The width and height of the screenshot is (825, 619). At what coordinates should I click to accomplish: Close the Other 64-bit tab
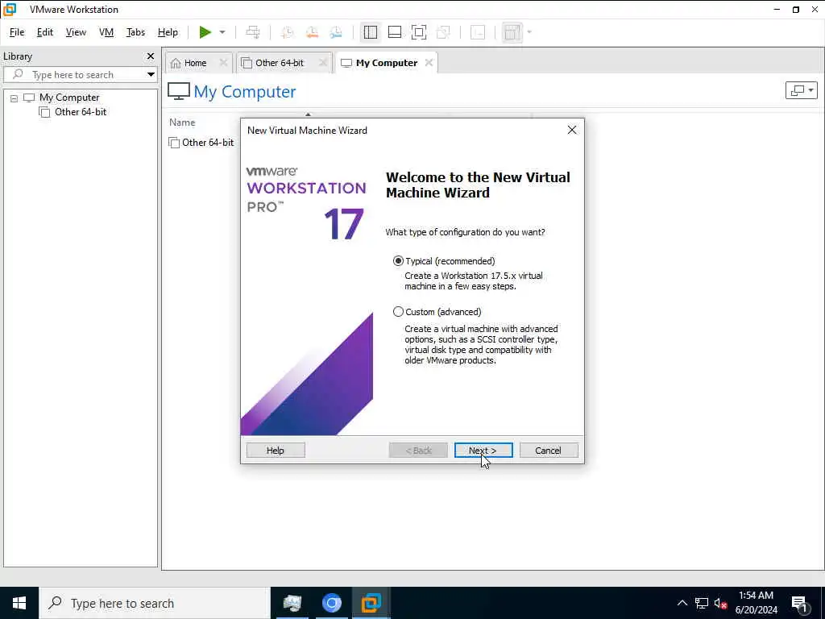tap(323, 63)
